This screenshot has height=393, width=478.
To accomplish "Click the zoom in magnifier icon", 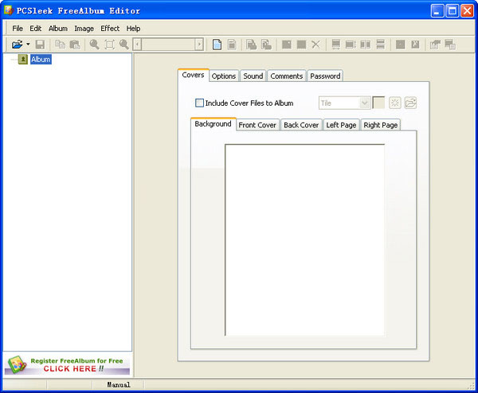I will tap(94, 45).
